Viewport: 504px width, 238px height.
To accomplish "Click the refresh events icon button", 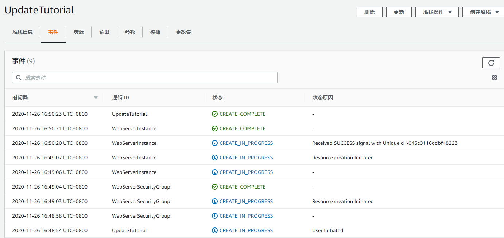I will pos(491,63).
